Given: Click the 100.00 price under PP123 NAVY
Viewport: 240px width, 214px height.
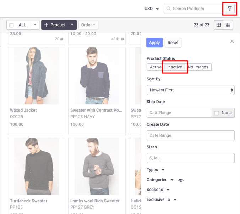Looking at the screenshot, I should (77, 124).
